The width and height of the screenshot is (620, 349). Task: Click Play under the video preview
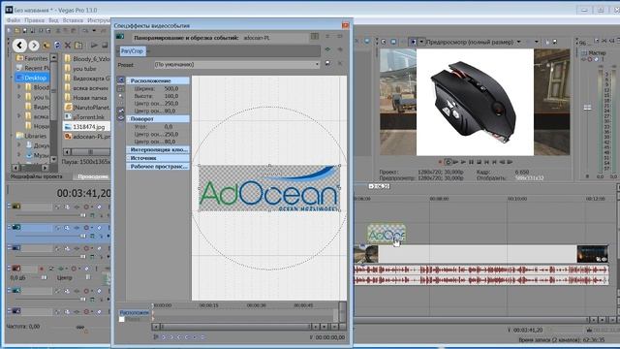(463, 162)
